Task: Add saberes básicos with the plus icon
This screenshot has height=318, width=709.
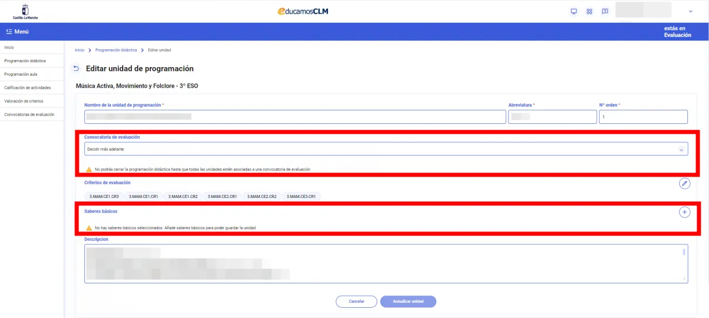Action: pyautogui.click(x=684, y=213)
